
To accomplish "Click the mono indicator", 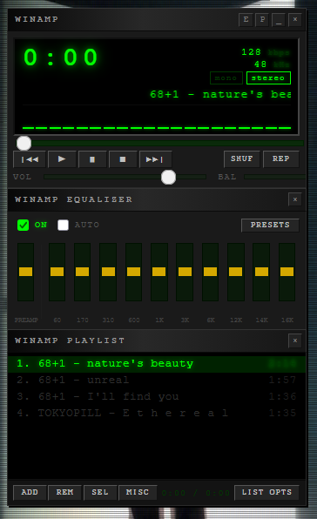I will point(226,78).
